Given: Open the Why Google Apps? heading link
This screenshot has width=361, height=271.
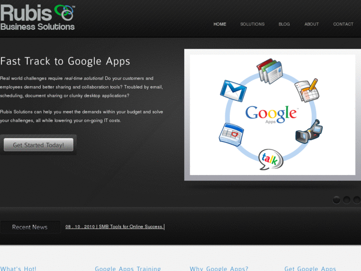Looking at the screenshot, I should click(x=219, y=269).
